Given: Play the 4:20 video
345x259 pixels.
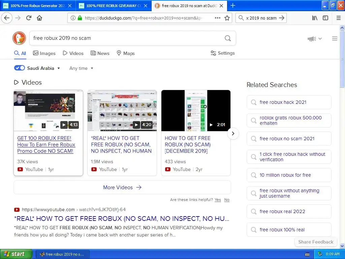Looking at the screenshot, I should pyautogui.click(x=136, y=125).
